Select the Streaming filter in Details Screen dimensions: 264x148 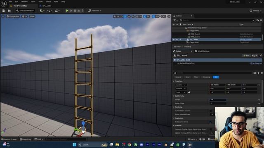click(x=206, y=77)
